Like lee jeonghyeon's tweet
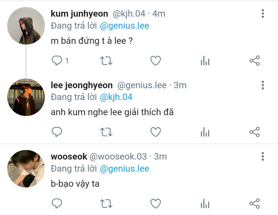 point(156,132)
